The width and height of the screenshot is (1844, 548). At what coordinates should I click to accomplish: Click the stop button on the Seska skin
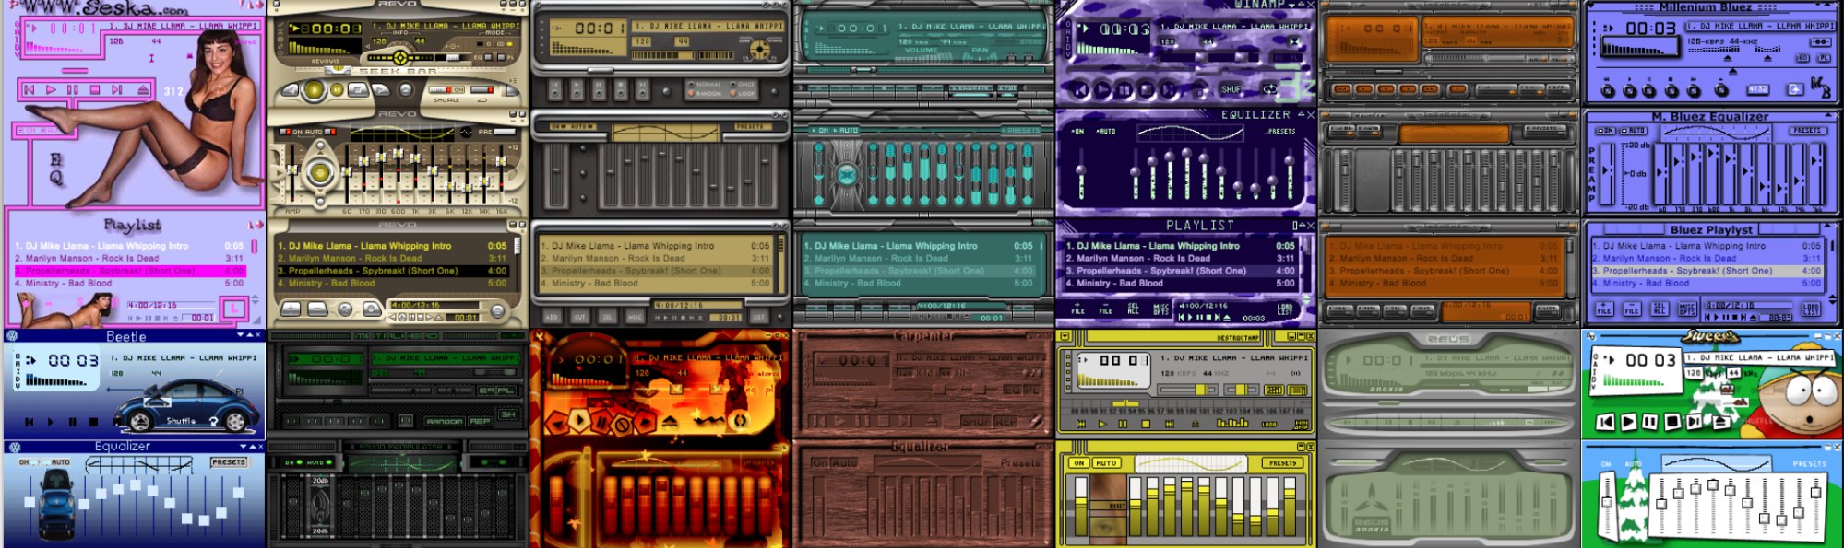tap(95, 89)
